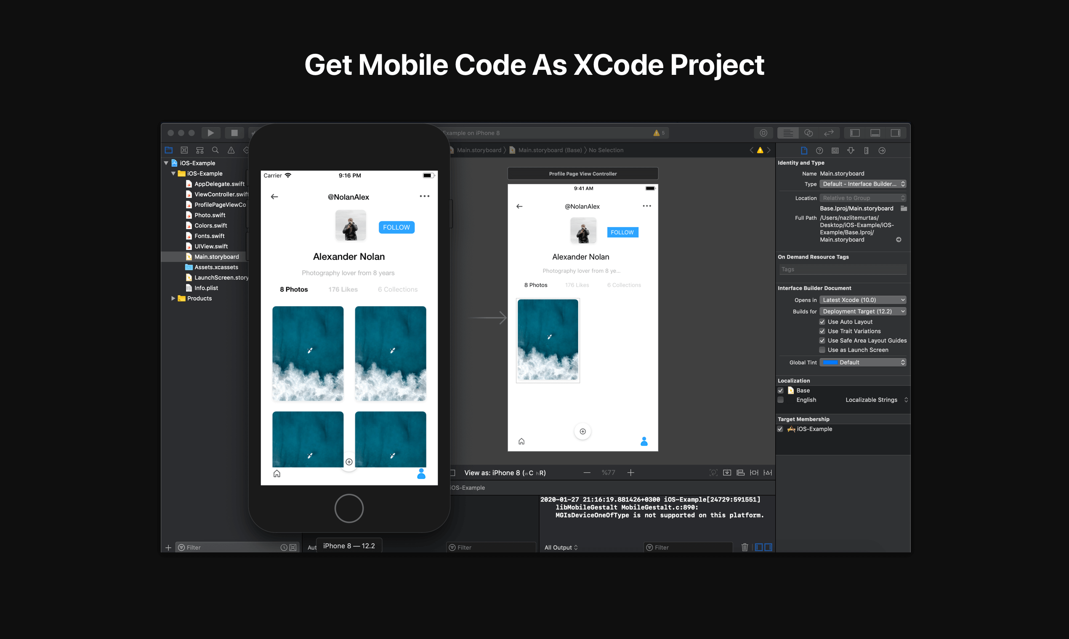Click the Update Frames button
Screen dimensions: 1069x639
713,473
